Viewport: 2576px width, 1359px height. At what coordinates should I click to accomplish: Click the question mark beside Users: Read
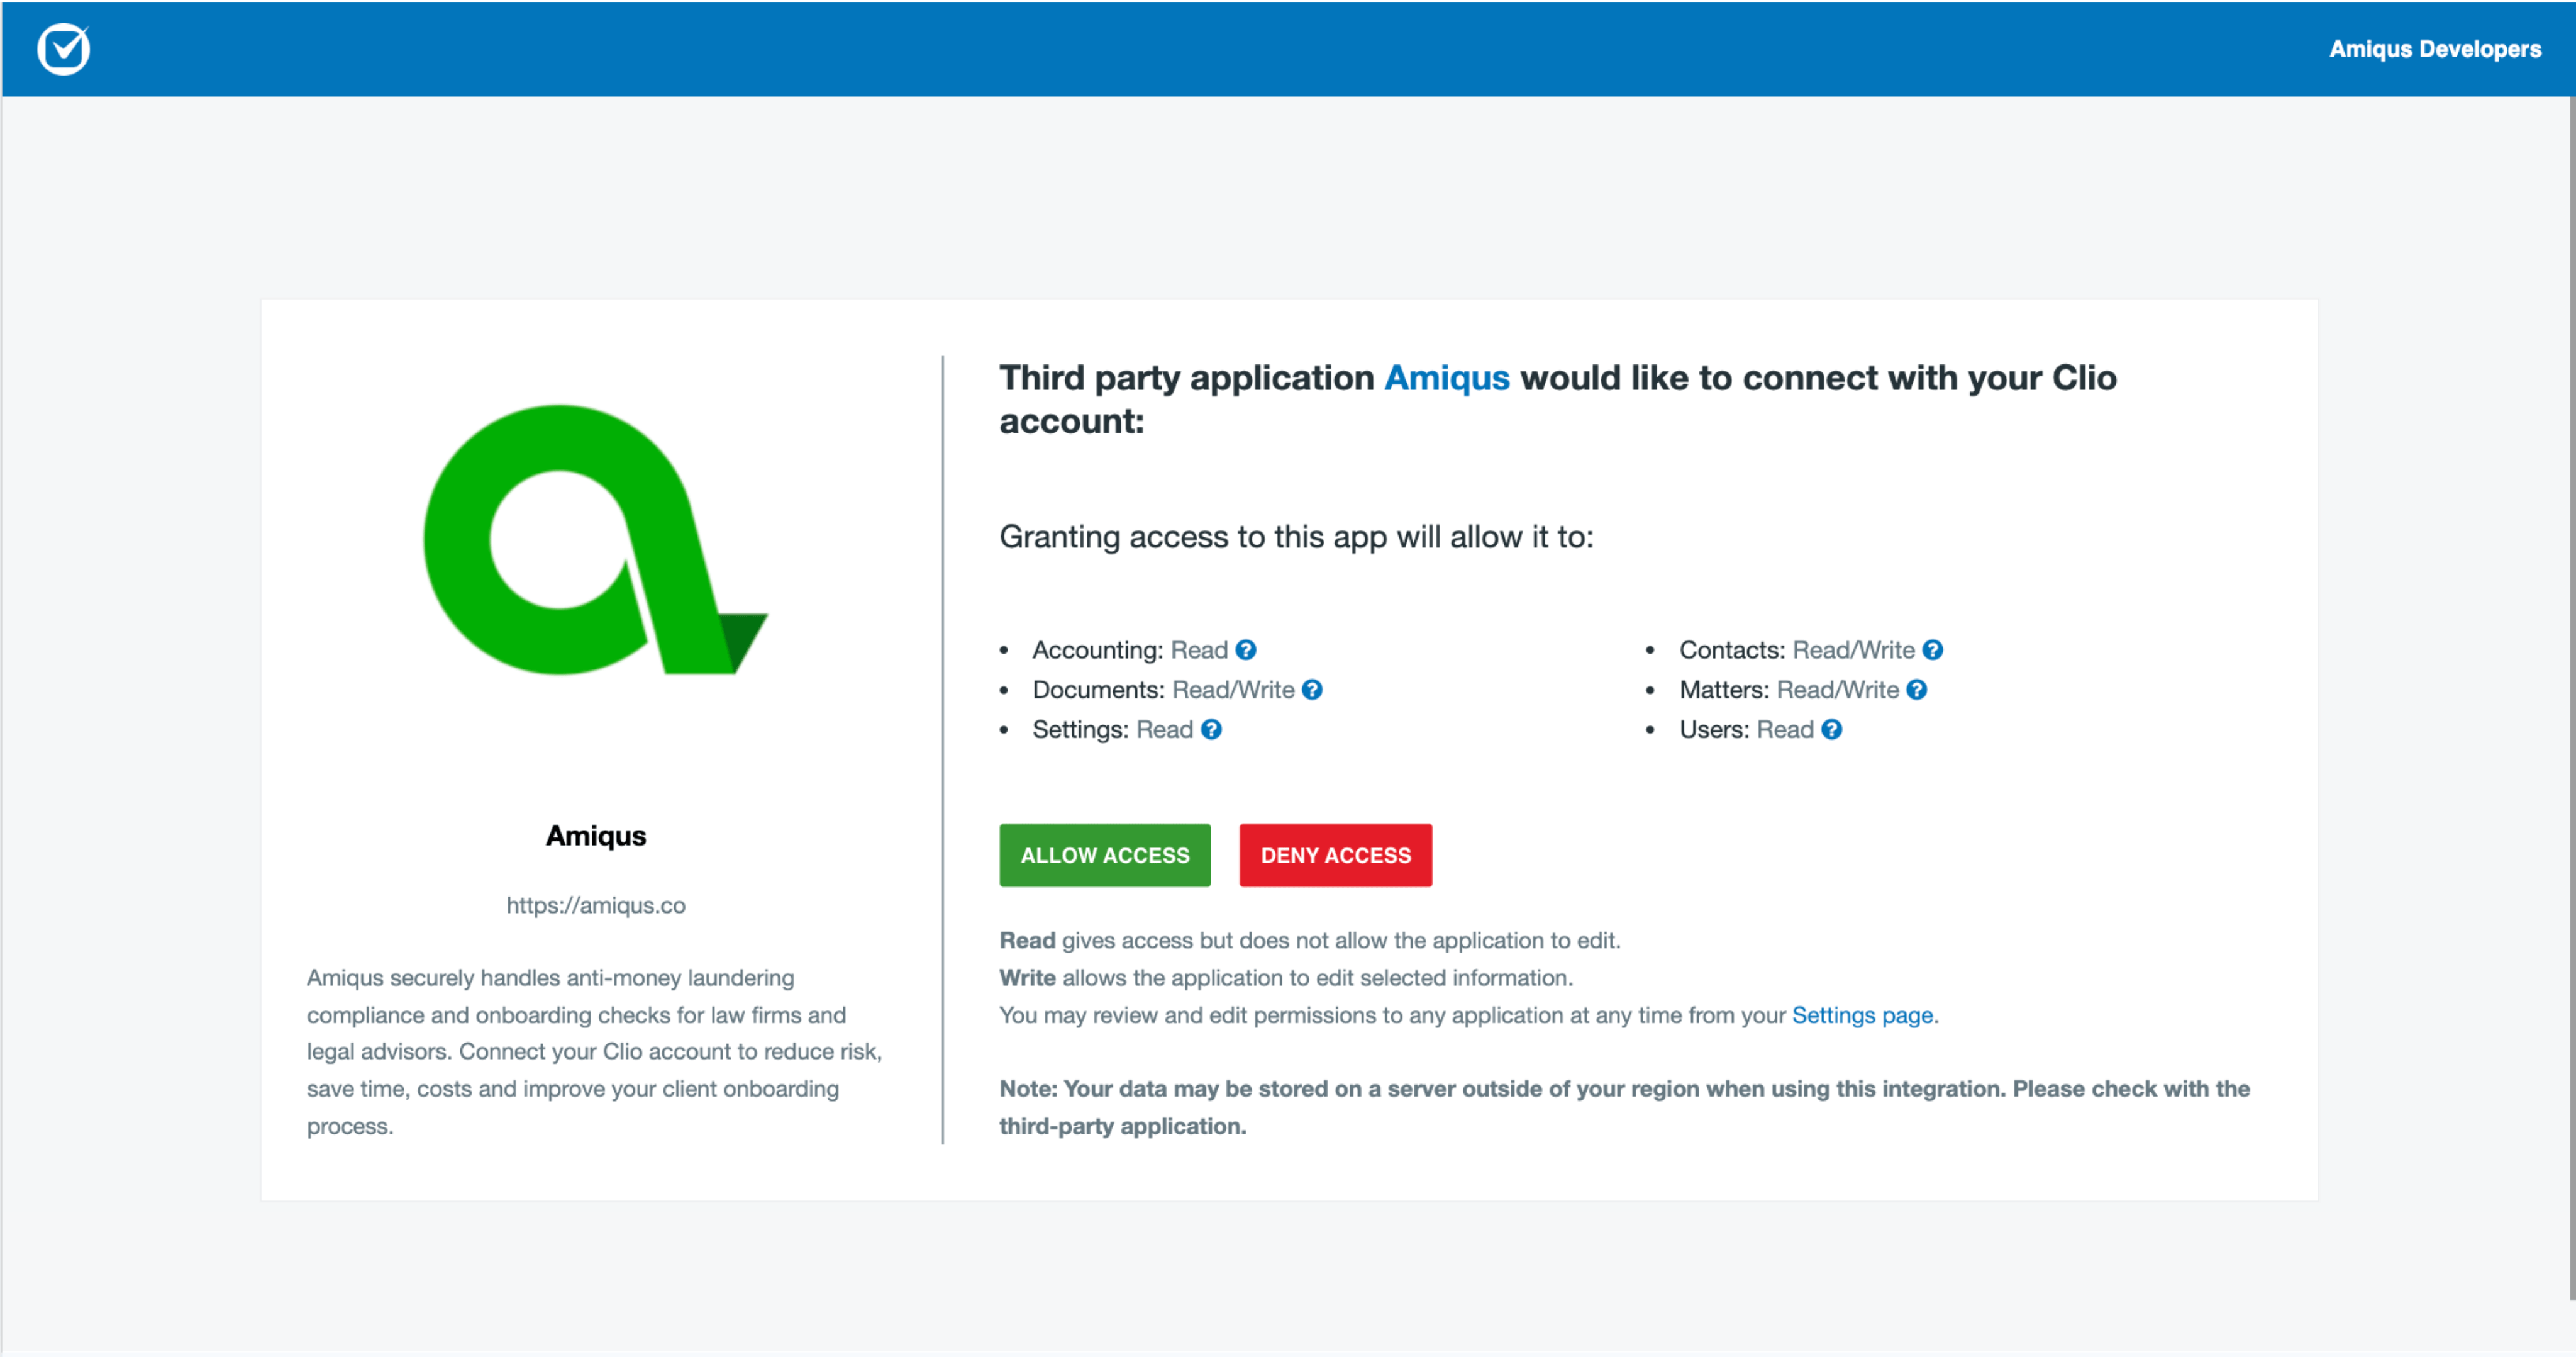tap(1831, 730)
